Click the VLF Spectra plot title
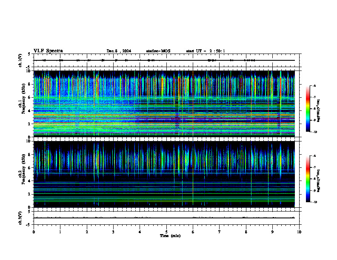 48,51
